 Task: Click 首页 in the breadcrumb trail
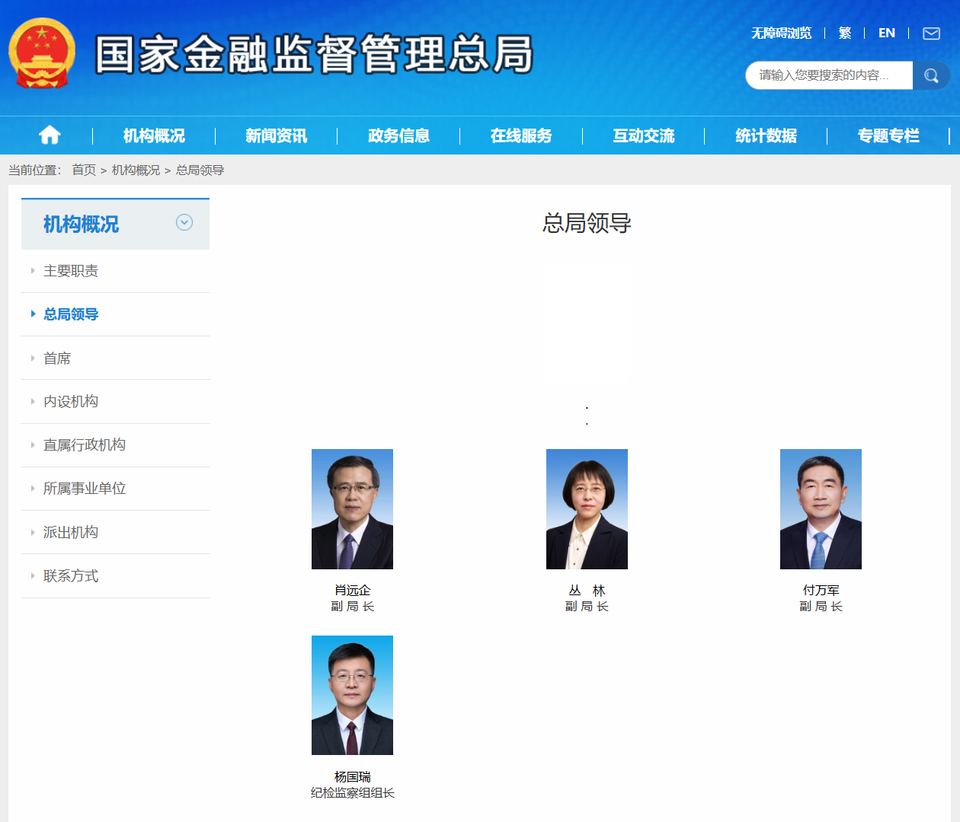(x=84, y=170)
